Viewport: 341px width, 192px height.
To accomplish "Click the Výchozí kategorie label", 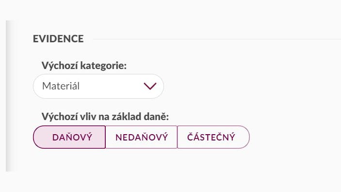I will [x=84, y=66].
